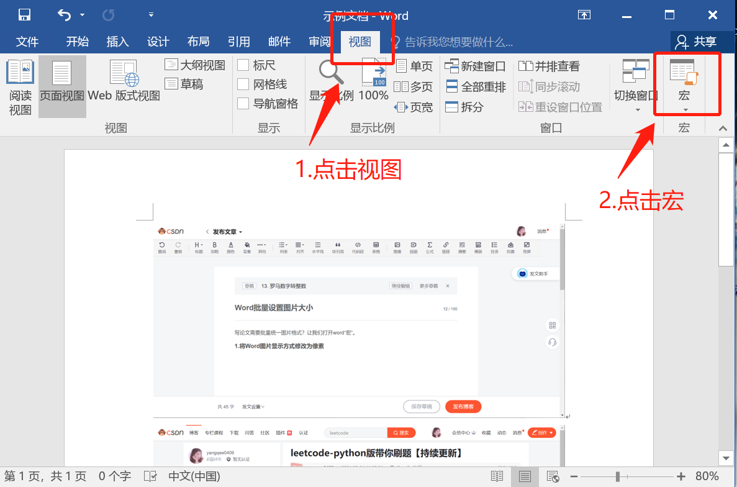
Task: Switch to the 开始 ribbon tab
Action: [x=77, y=42]
